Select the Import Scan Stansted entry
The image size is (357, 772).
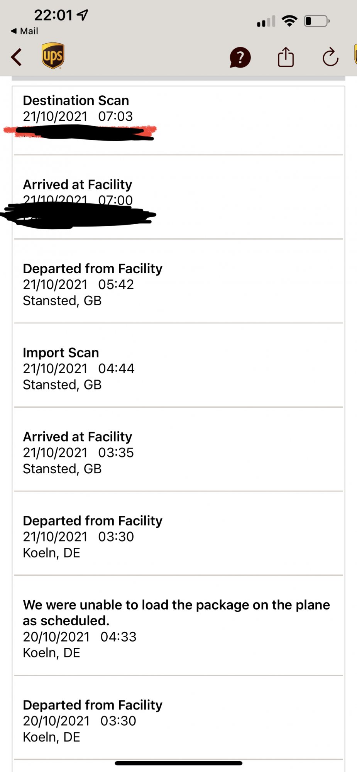pyautogui.click(x=178, y=365)
